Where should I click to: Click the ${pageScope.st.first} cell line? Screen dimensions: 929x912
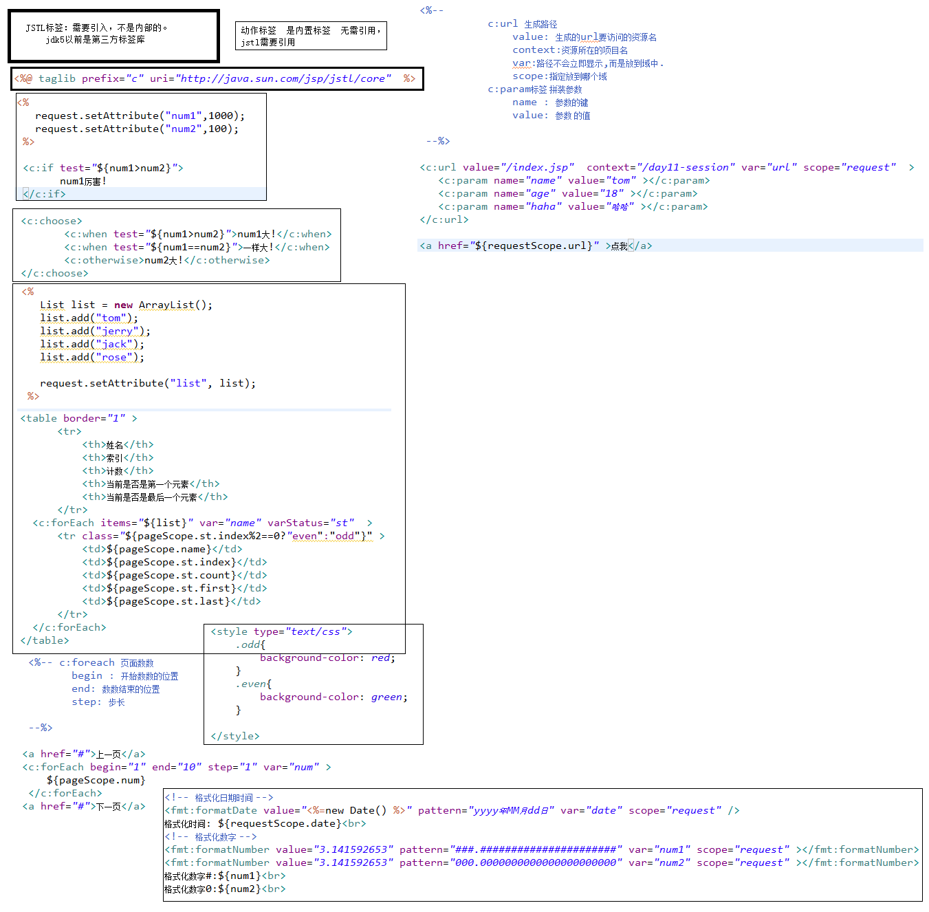coord(175,588)
